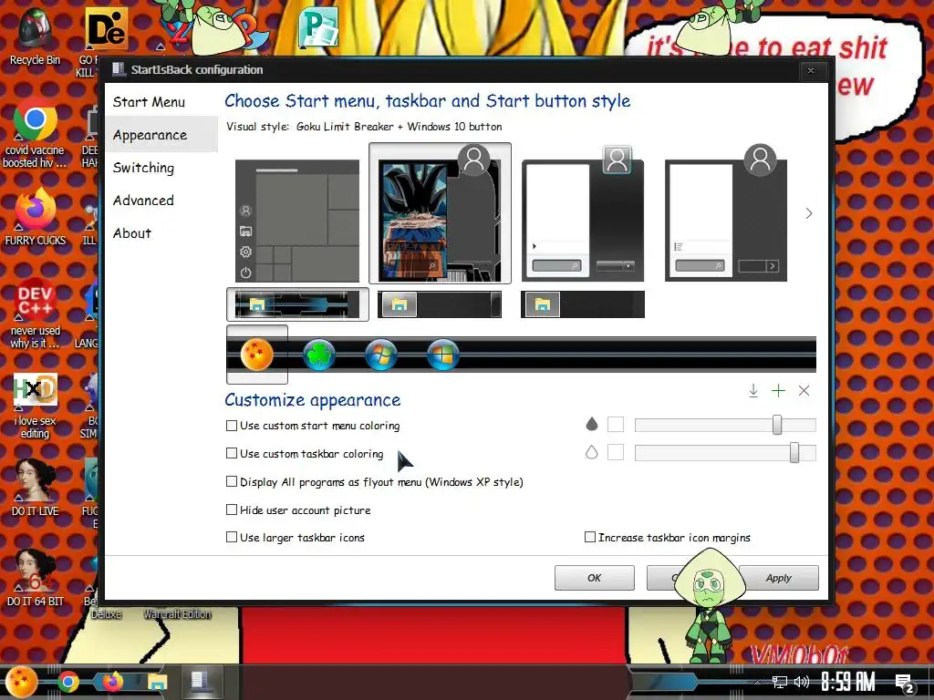The height and width of the screenshot is (700, 934).
Task: Check Increase taskbar icon margins
Action: point(590,537)
